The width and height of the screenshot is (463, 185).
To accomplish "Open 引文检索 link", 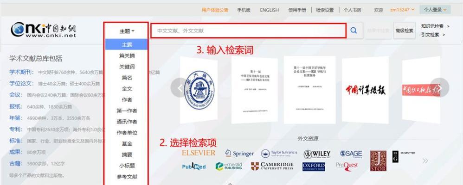I will (x=433, y=35).
